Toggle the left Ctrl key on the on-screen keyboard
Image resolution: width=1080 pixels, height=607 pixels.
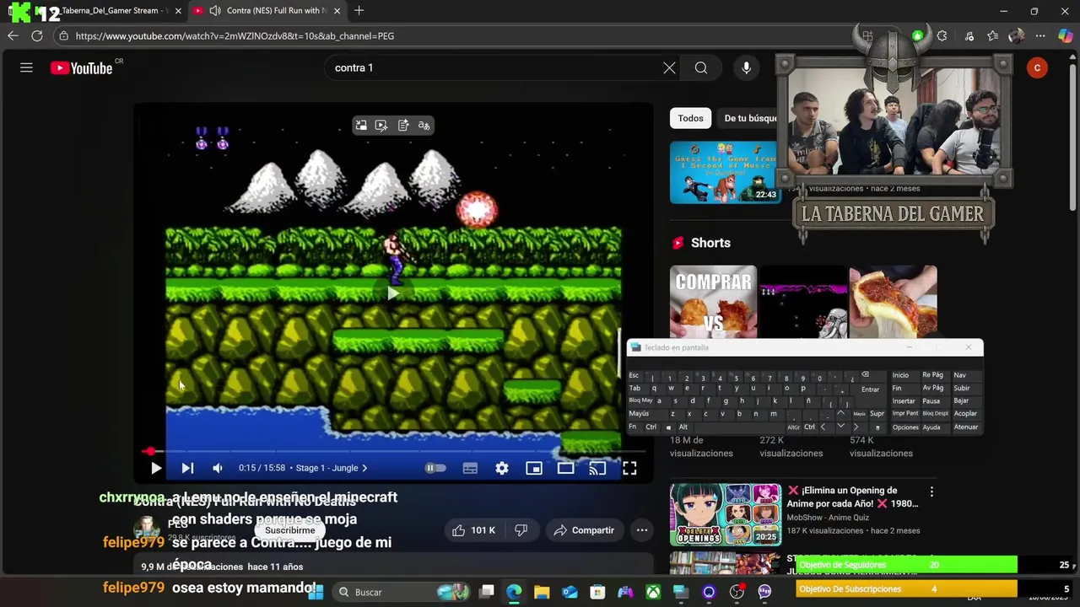(651, 427)
